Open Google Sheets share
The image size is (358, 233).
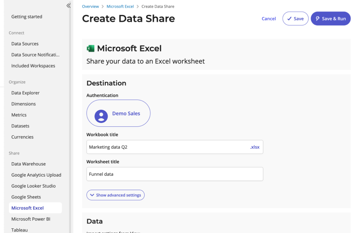(x=26, y=197)
